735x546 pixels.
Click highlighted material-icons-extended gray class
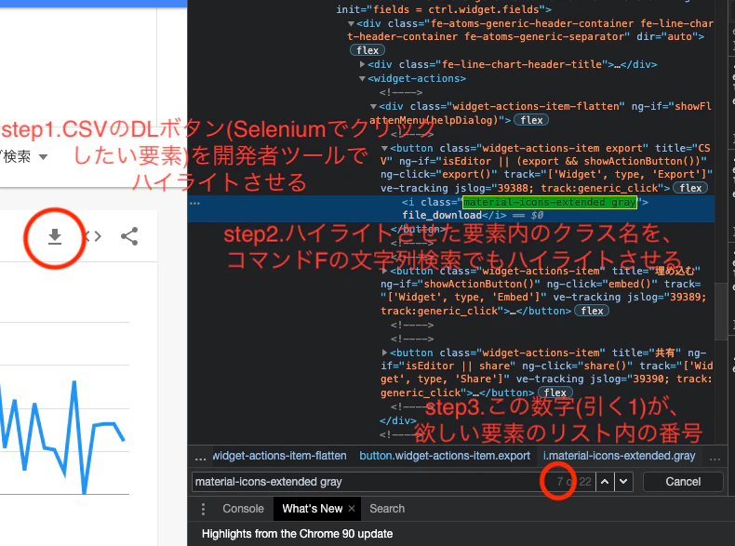coord(549,202)
